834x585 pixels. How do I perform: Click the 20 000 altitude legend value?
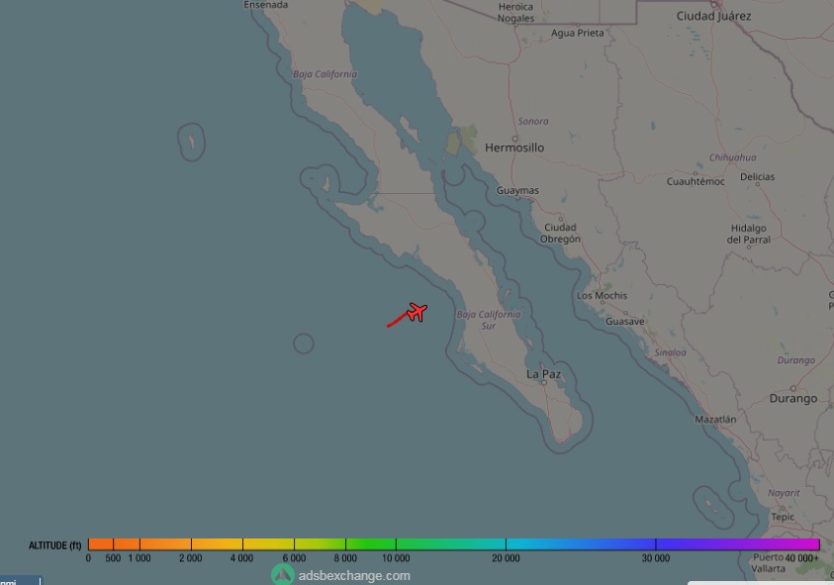pyautogui.click(x=506, y=558)
